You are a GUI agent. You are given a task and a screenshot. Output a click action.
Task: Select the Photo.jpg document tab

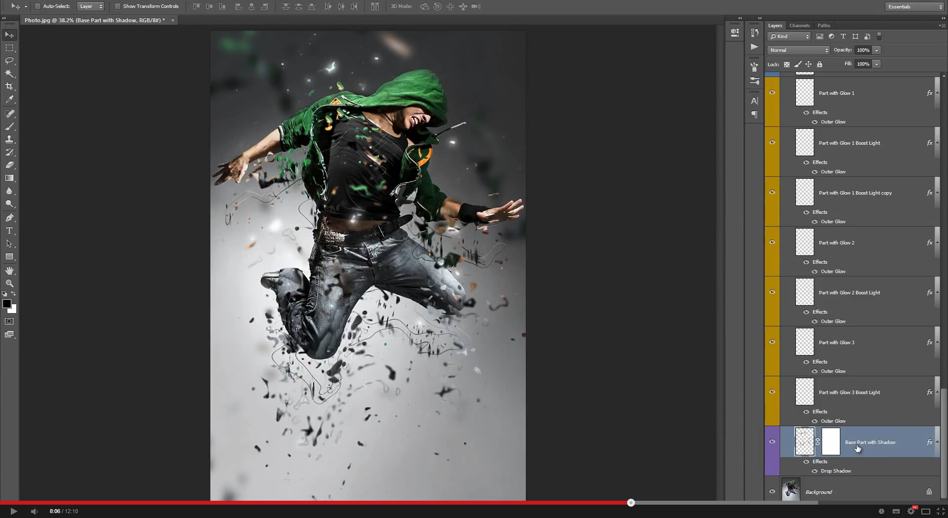click(95, 20)
